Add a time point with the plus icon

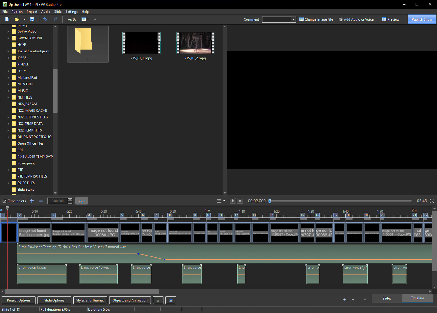click(32, 201)
